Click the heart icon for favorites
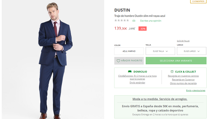223x119 pixels. pyautogui.click(x=118, y=61)
